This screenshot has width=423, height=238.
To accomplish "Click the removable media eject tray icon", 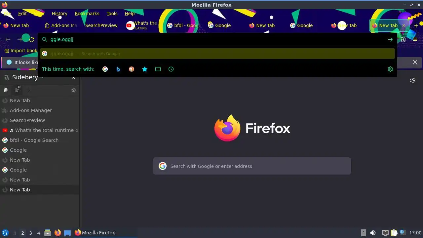I will click(x=364, y=233).
